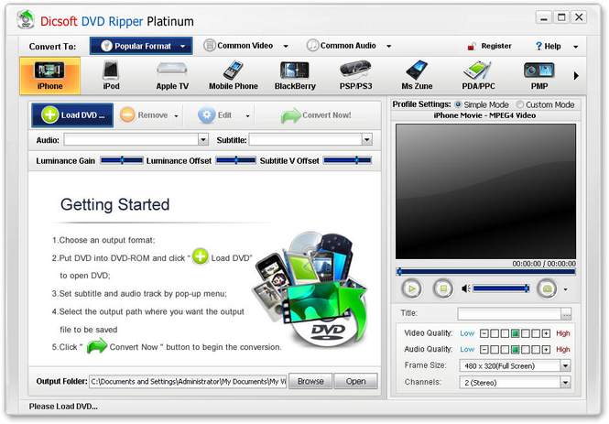
Task: Choose the PSP/PS3 device profile
Action: pos(355,76)
